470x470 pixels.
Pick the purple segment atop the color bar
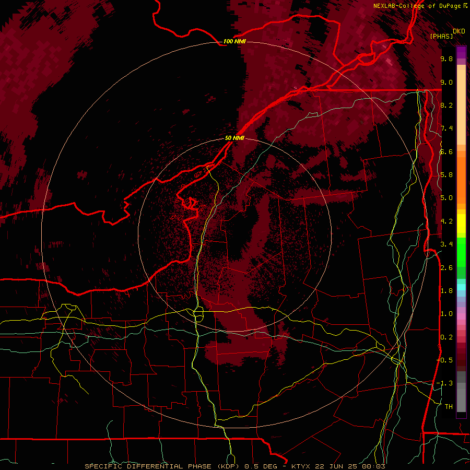(x=461, y=52)
